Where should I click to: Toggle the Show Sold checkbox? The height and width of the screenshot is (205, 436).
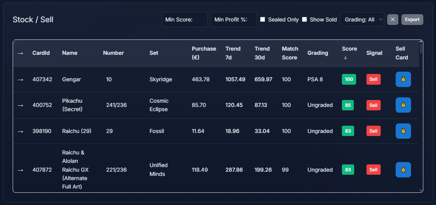pyautogui.click(x=304, y=20)
